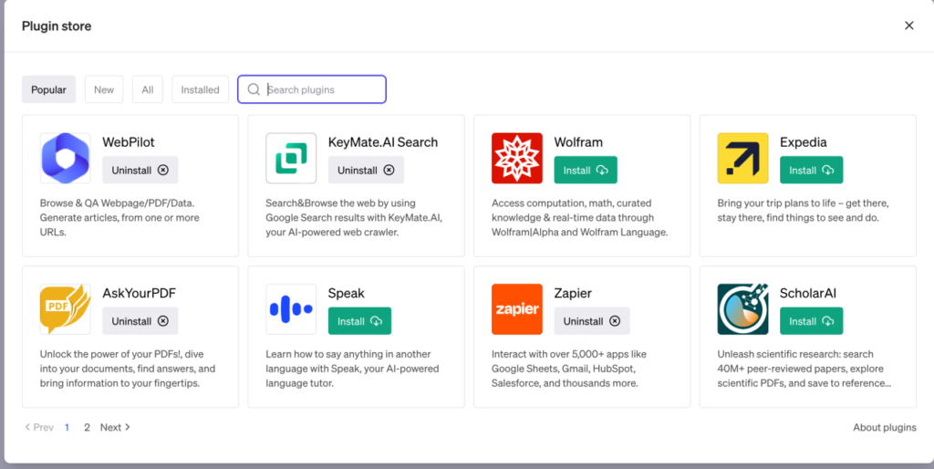Viewport: 934px width, 469px height.
Task: Close the Plugin store dialog
Action: 909,26
